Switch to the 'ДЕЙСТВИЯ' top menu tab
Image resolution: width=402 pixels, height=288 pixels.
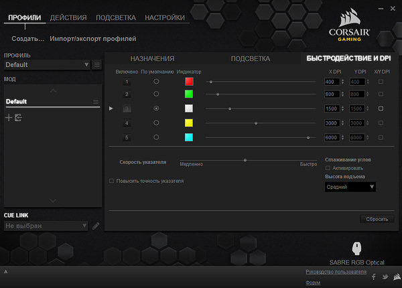coord(67,17)
